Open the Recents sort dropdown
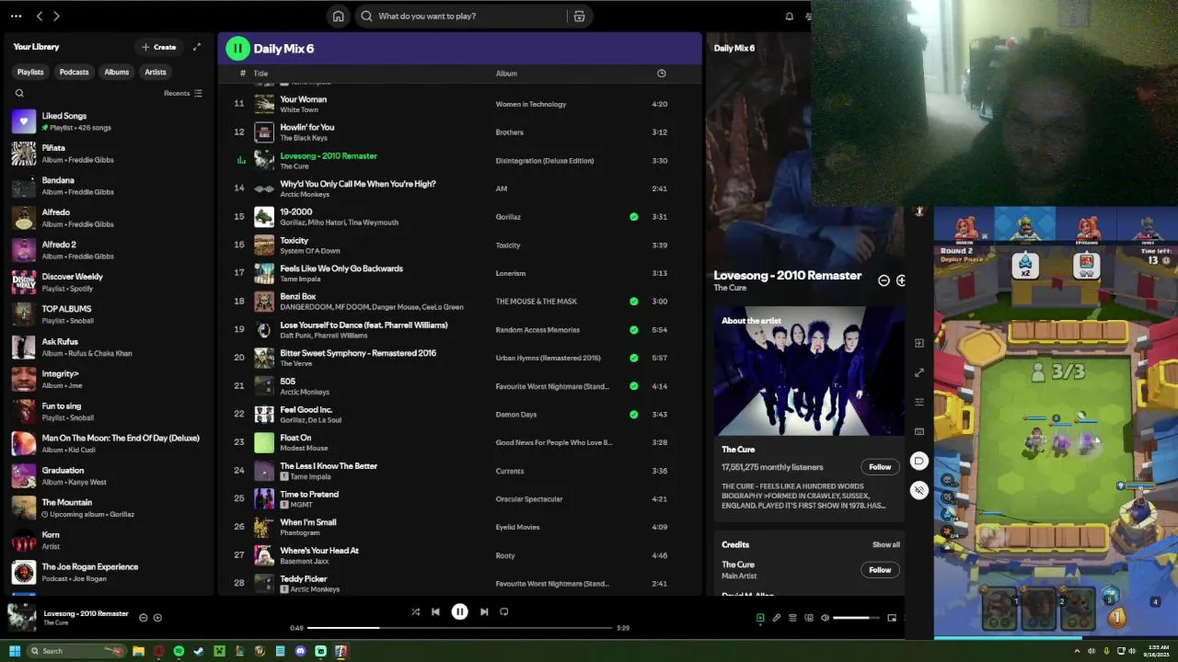 pyautogui.click(x=183, y=93)
